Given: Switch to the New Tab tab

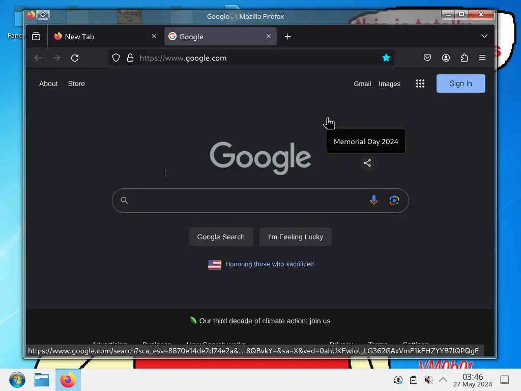Looking at the screenshot, I should (x=105, y=36).
